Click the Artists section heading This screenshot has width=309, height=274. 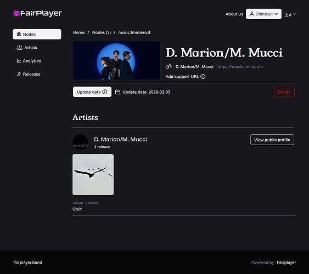coord(85,117)
